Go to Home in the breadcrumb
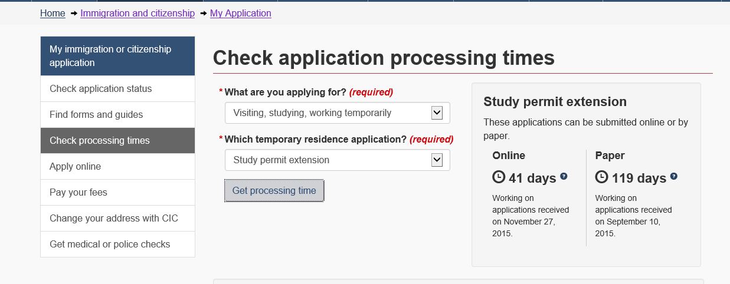 [53, 13]
